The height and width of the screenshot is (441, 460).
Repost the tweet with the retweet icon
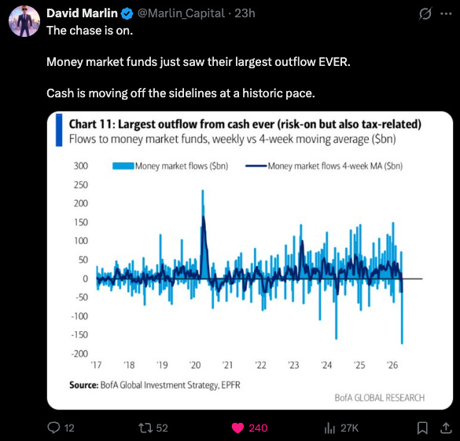coord(145,428)
